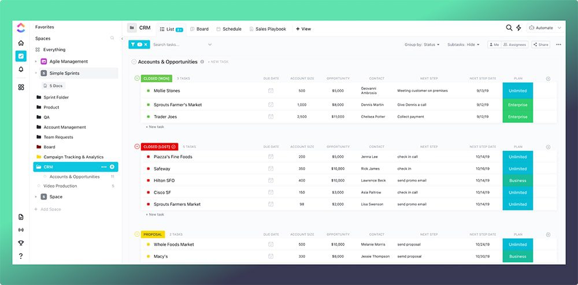Click the Automate button

click(544, 28)
